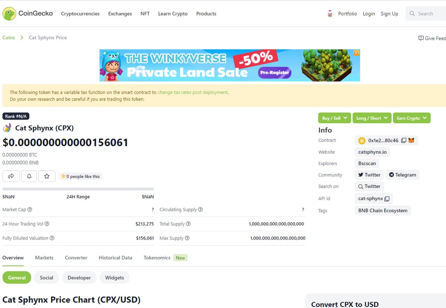446x308 pixels.
Task: Click the 24H Range progress bar
Action: (78, 189)
